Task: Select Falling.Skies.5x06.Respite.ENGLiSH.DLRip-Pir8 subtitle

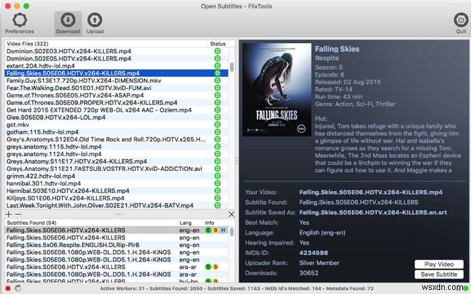Action: click(x=116, y=245)
